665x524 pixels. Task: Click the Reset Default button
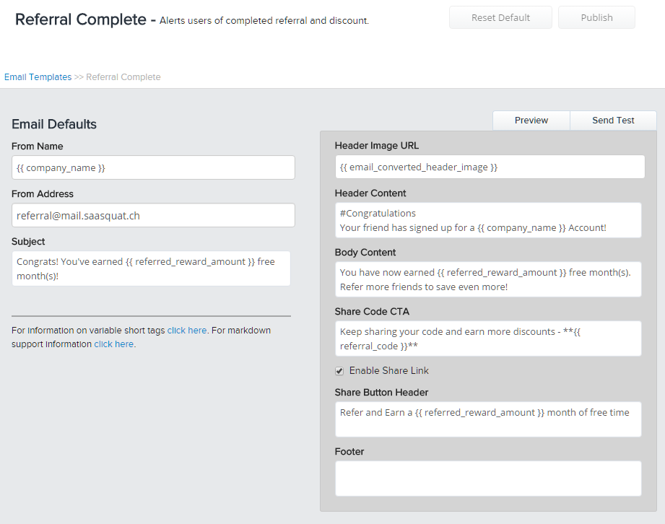pos(500,17)
